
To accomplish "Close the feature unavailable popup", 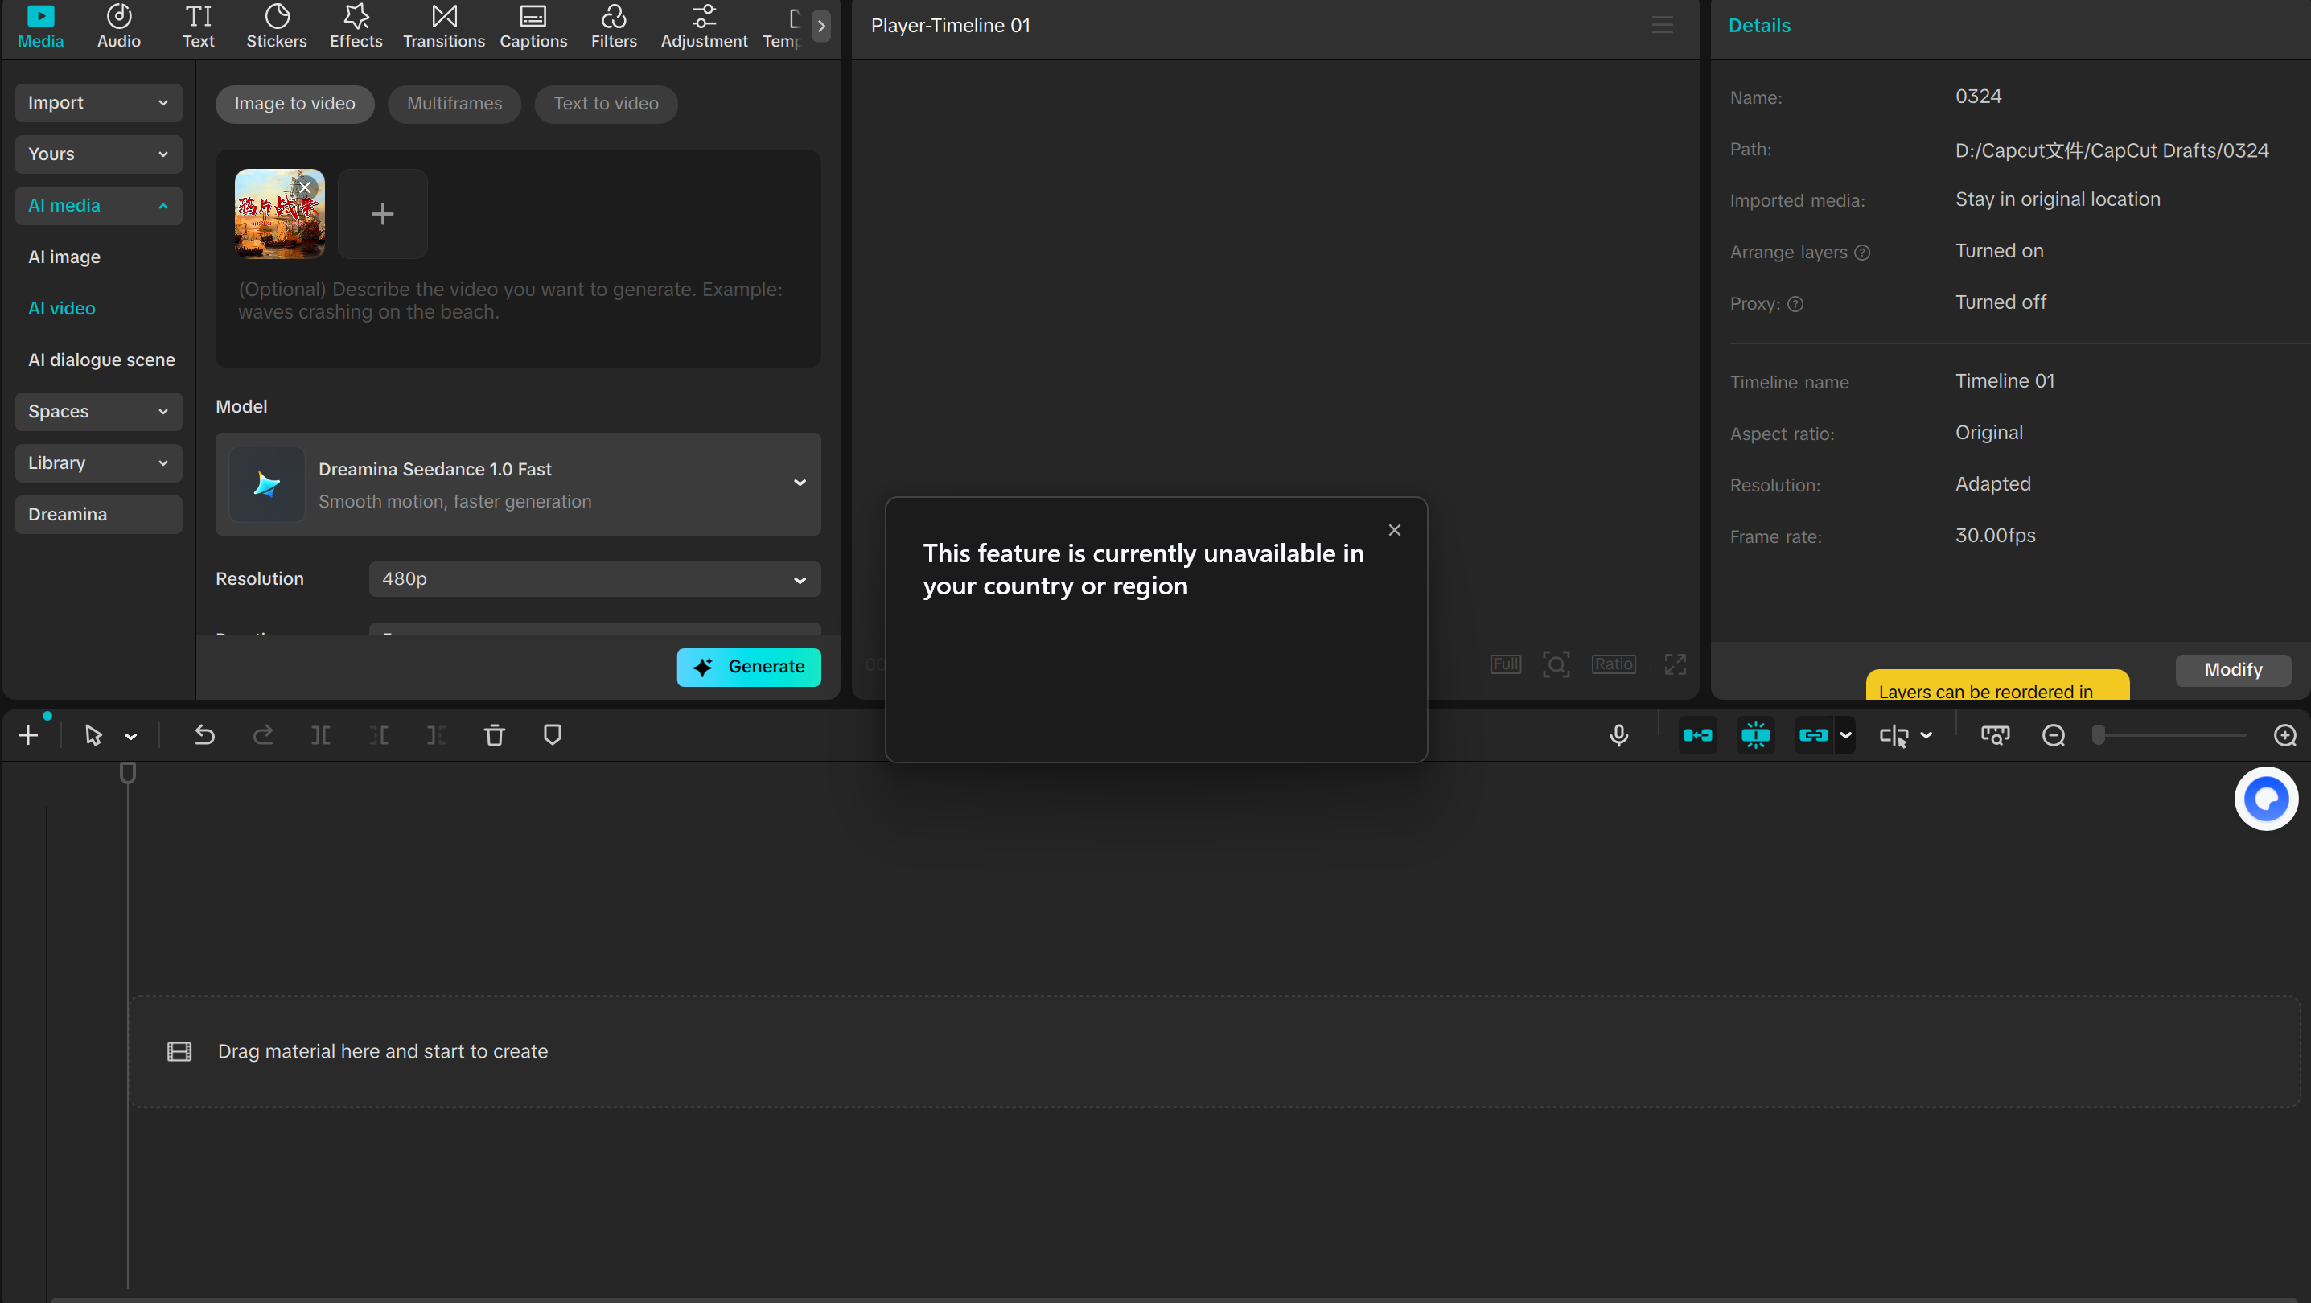I will pos(1394,531).
